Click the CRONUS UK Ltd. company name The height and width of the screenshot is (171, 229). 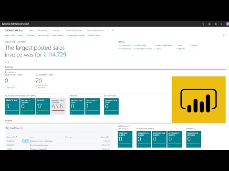tap(14, 30)
